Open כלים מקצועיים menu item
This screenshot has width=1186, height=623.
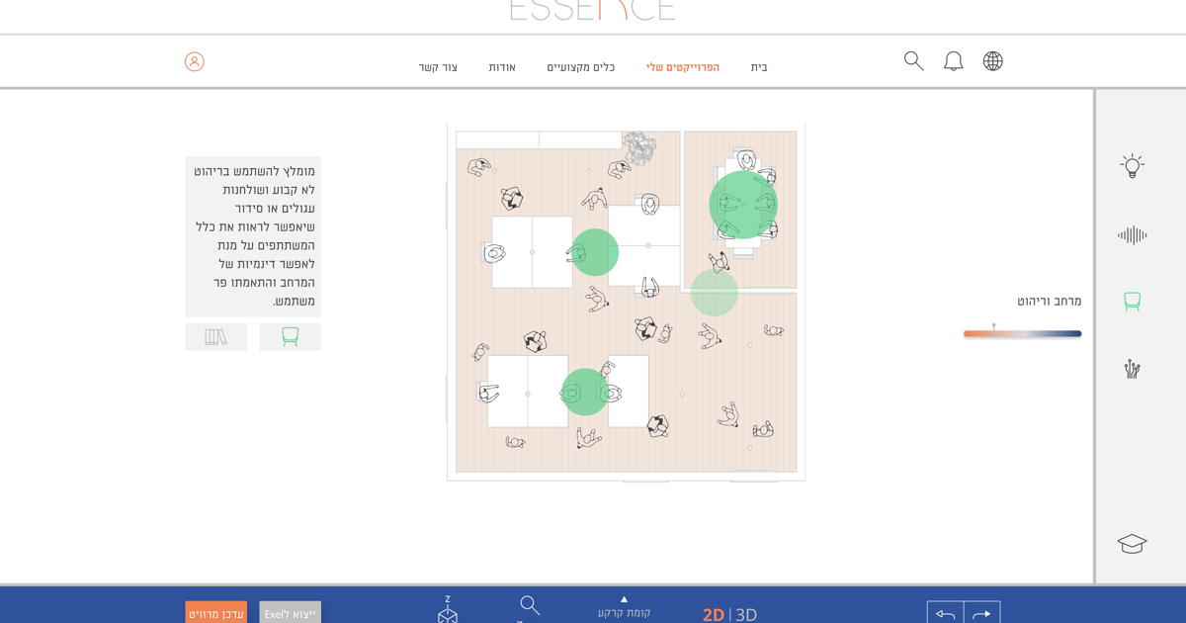click(580, 67)
